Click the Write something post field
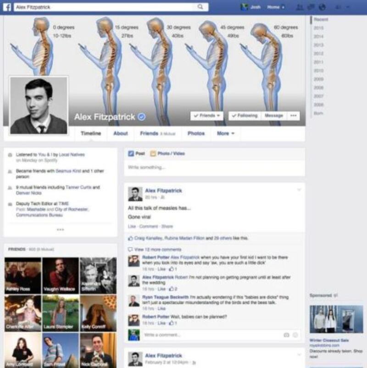 (214, 167)
